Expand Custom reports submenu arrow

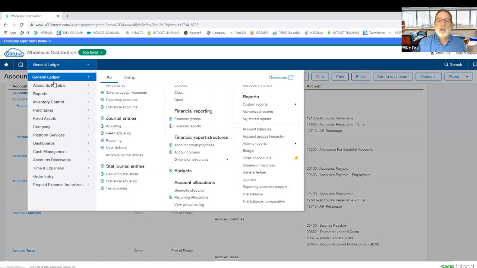pyautogui.click(x=296, y=104)
